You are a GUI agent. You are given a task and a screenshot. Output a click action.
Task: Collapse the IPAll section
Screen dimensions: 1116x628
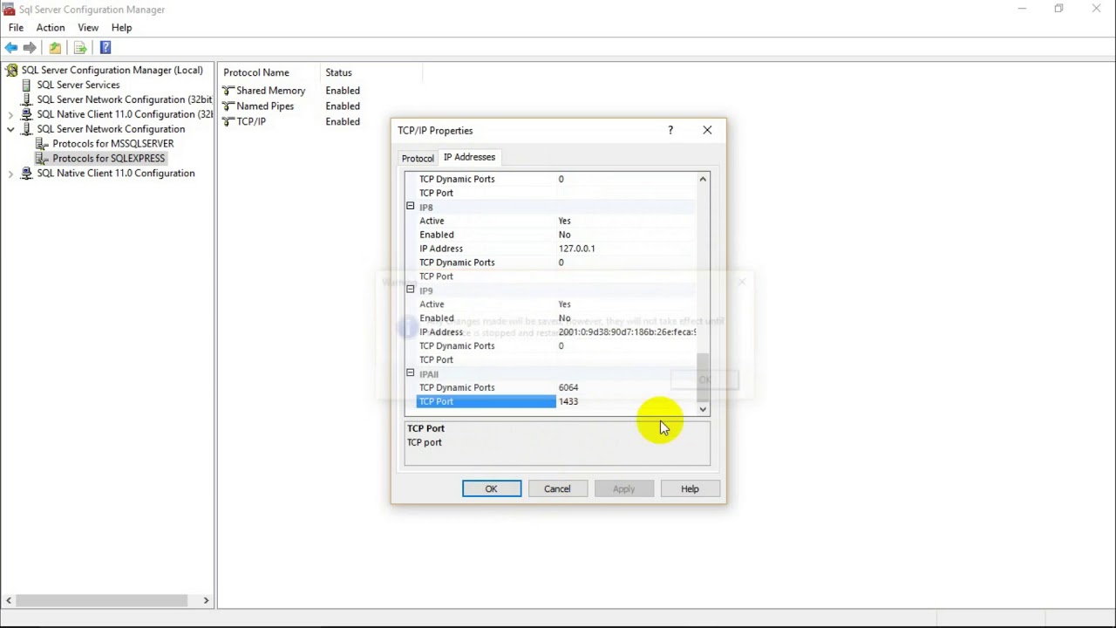(x=410, y=373)
